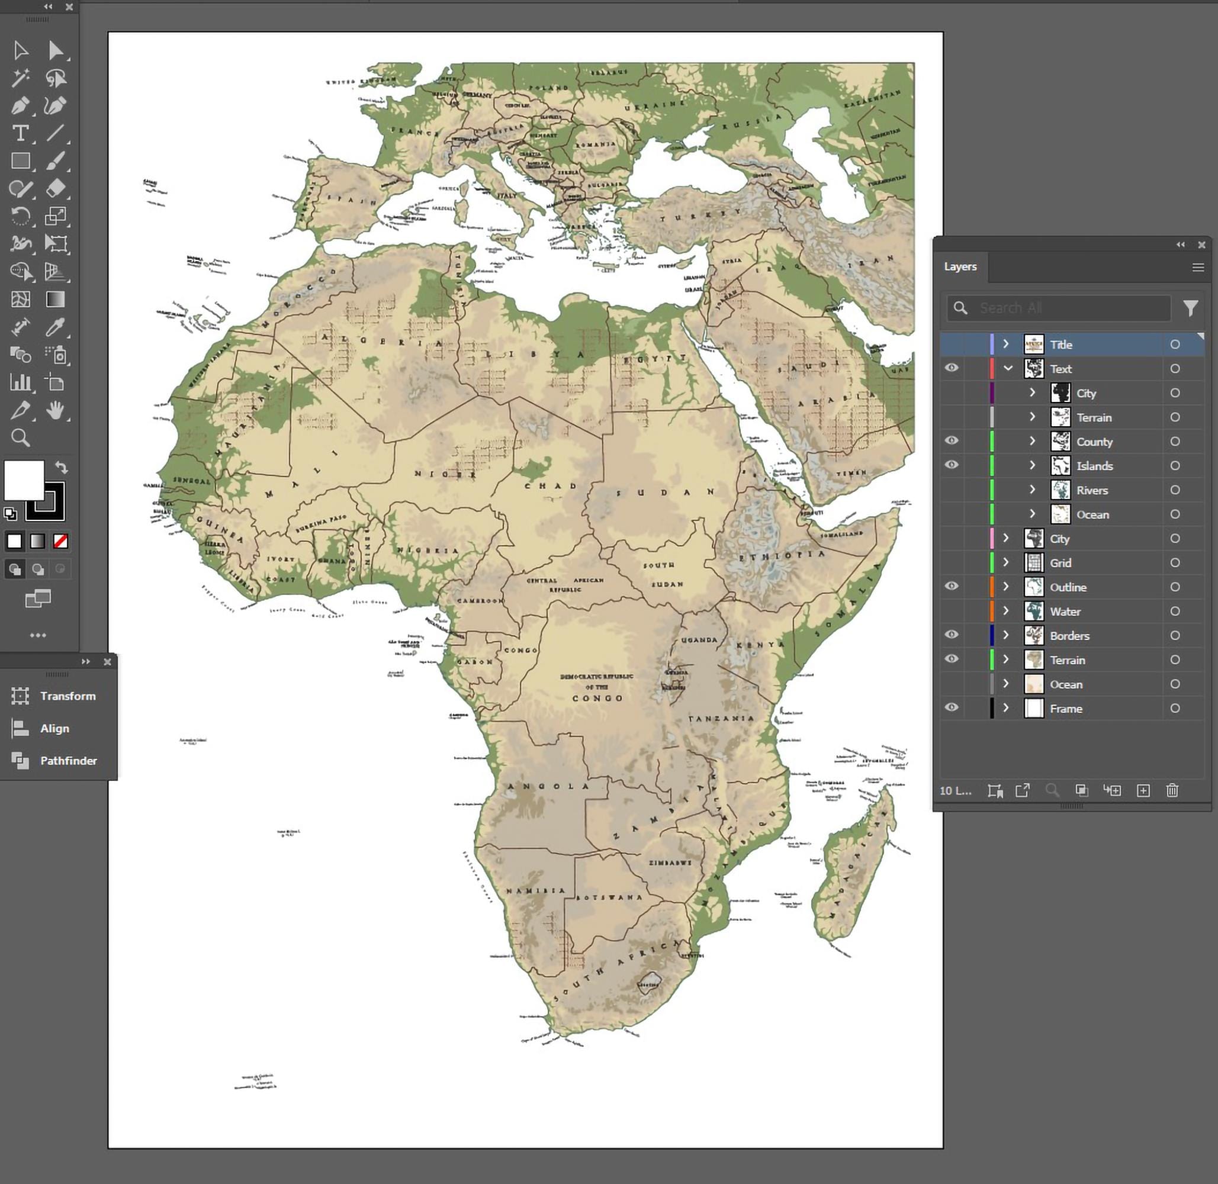Expand the Grid layer
This screenshot has width=1218, height=1184.
coord(1006,562)
